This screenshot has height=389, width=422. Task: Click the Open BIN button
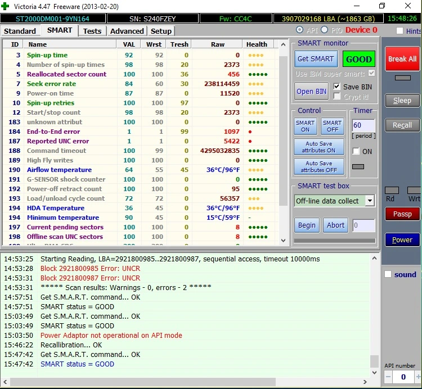(x=311, y=92)
